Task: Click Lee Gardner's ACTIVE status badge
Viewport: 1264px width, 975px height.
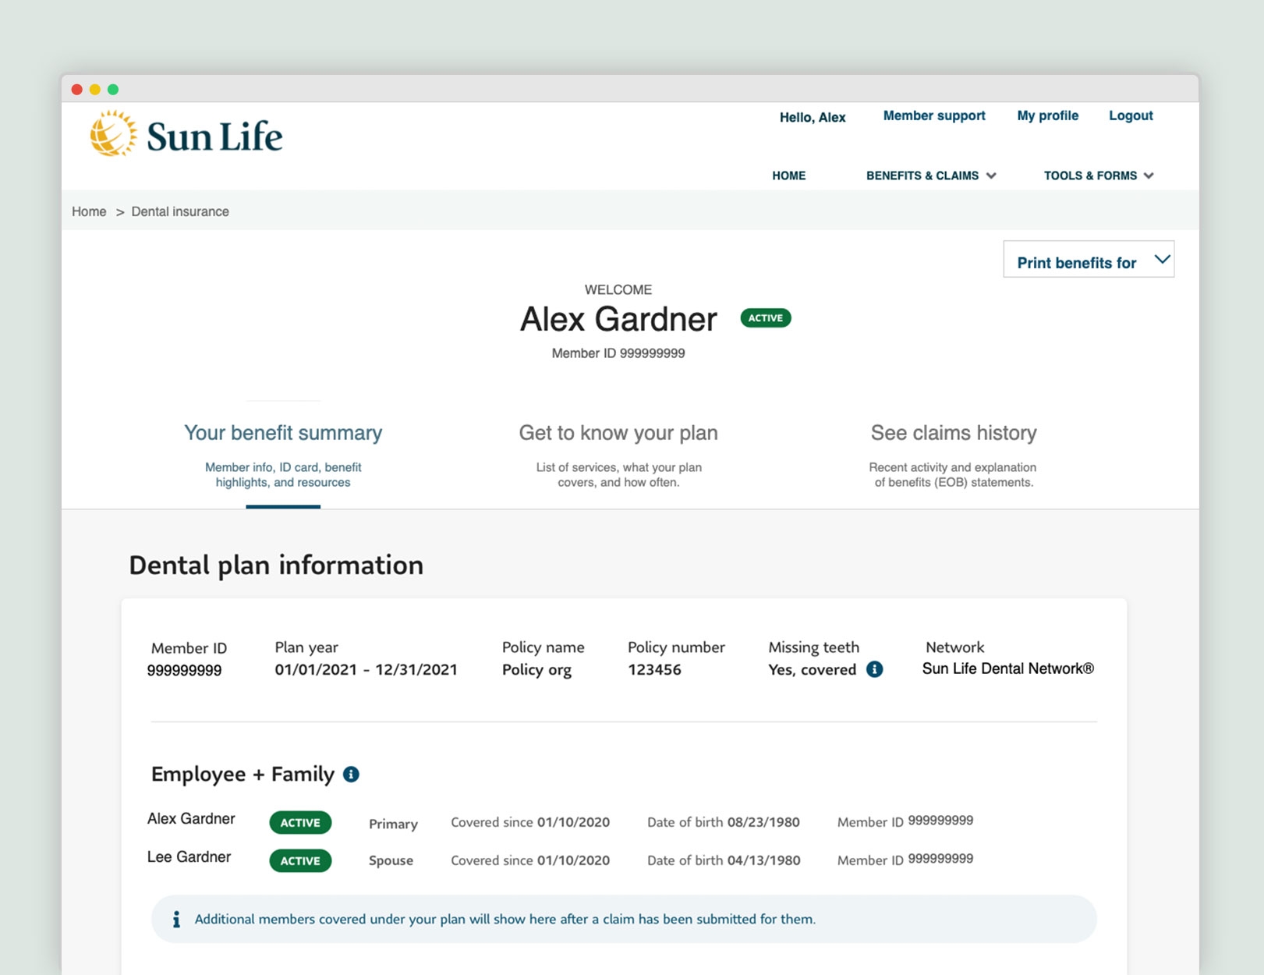Action: coord(300,860)
